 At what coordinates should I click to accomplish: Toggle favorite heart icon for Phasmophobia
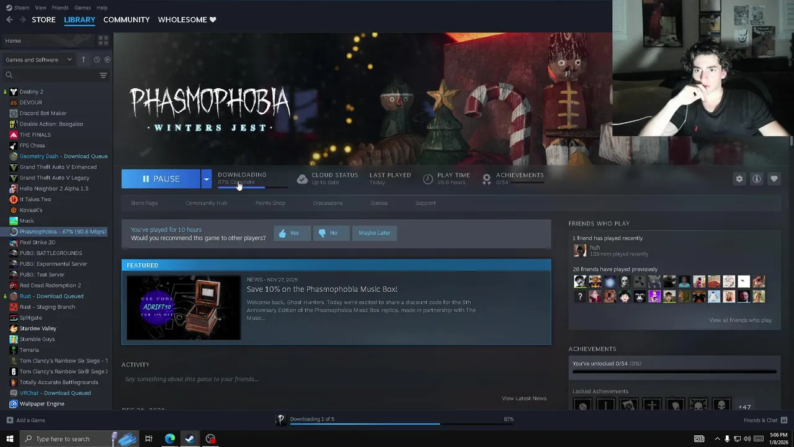774,179
